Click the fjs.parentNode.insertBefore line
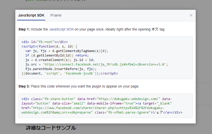The height and width of the screenshot is (134, 212). tap(61, 69)
